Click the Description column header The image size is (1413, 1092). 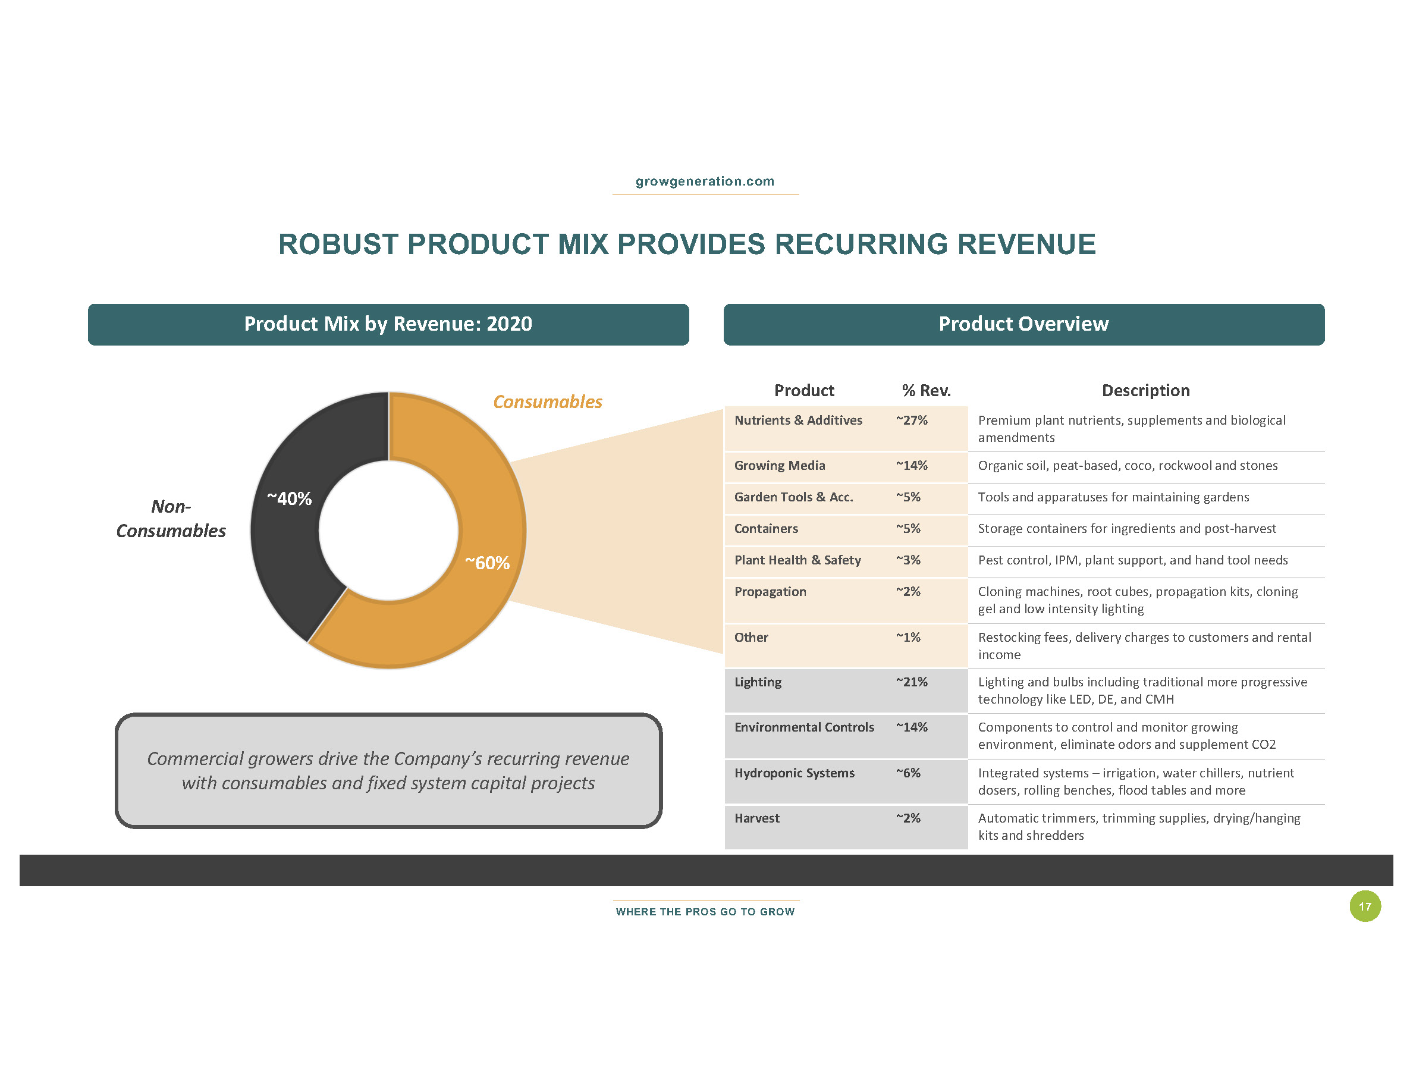(x=1145, y=391)
